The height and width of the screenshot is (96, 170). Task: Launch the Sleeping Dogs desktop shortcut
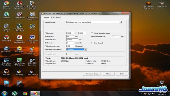[x=6, y=28]
